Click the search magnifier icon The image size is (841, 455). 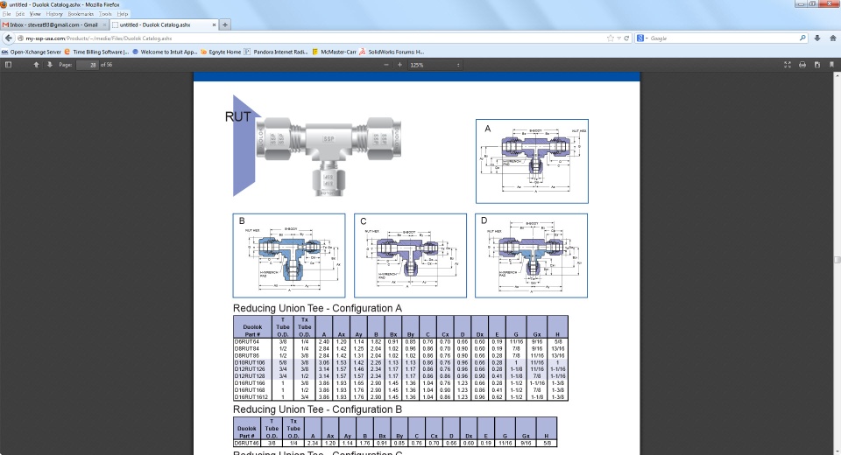point(802,38)
